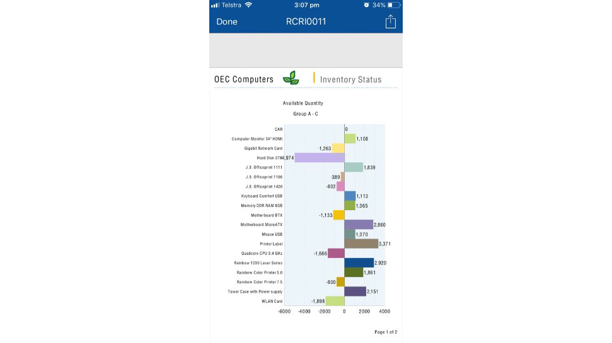
Task: Click the green leaf company logo
Action: (291, 78)
